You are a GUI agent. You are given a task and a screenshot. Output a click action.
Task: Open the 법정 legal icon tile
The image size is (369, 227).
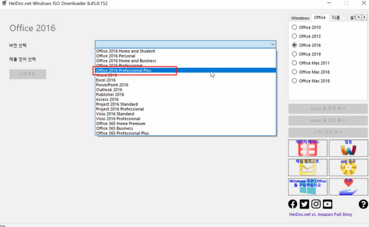tap(348, 148)
